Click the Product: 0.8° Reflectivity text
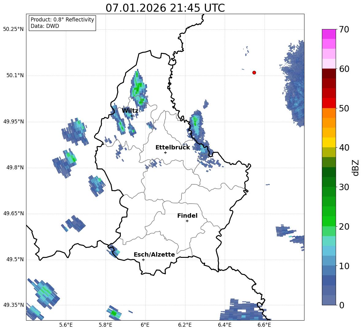This screenshot has width=363, height=331. click(62, 20)
